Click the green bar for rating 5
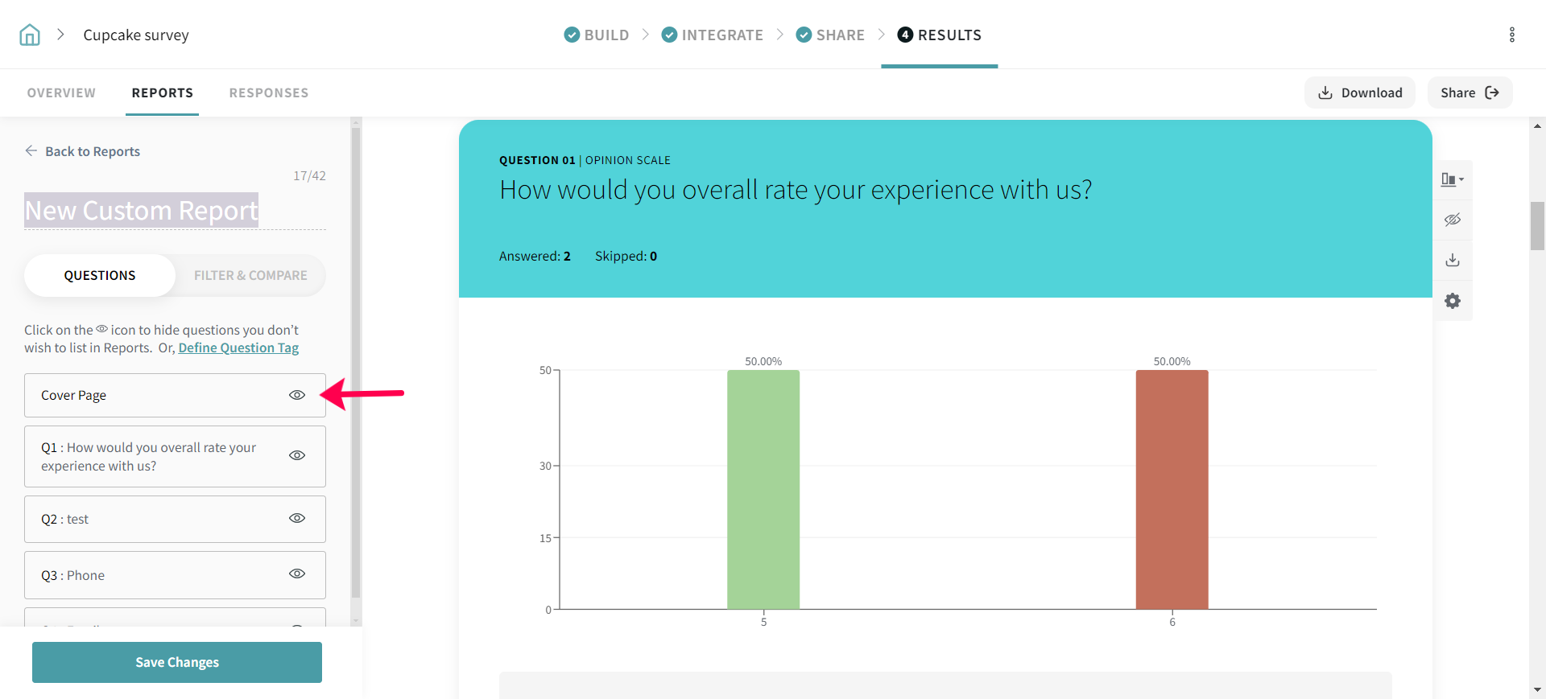The height and width of the screenshot is (699, 1546). pos(763,489)
